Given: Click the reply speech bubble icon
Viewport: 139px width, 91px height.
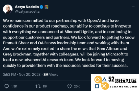Looking at the screenshot, I should (7, 86).
